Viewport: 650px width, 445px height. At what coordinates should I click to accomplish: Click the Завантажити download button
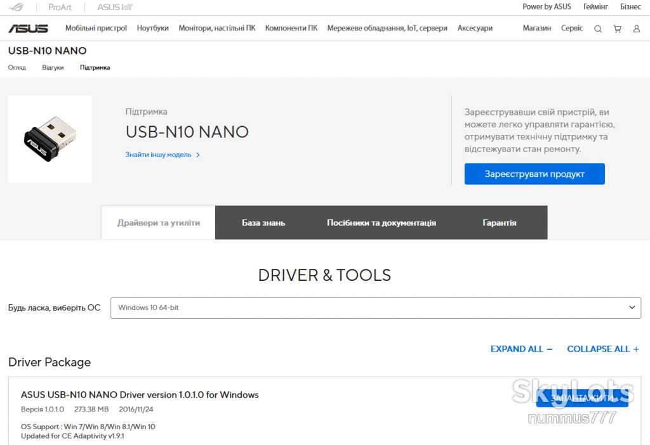(582, 398)
